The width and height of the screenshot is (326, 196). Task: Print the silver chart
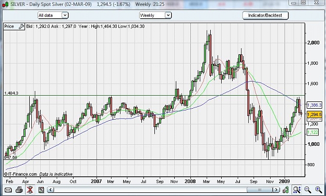(x=19, y=190)
